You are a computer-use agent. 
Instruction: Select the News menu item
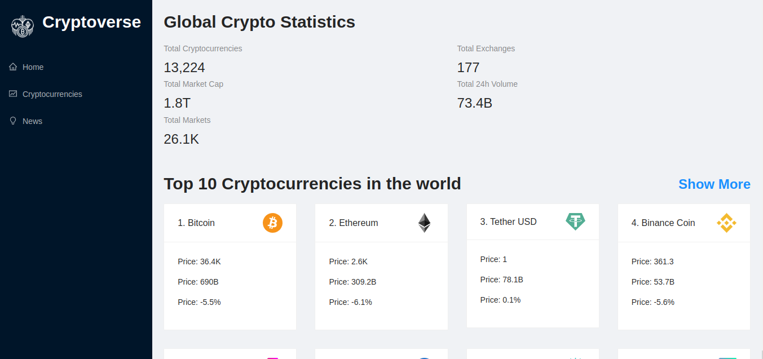click(32, 121)
